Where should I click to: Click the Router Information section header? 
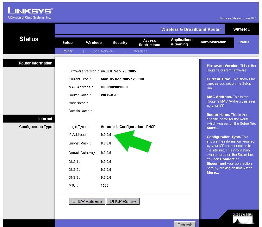35,63
